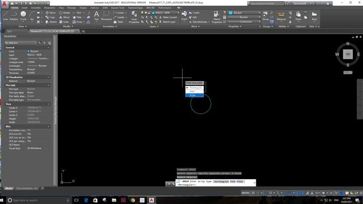Switch to the Manage ribbon tab
The image size is (363, 204).
point(71,8)
